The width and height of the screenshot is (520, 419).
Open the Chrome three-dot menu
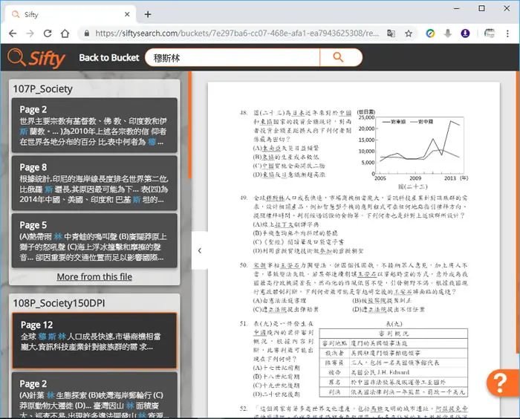click(x=507, y=33)
